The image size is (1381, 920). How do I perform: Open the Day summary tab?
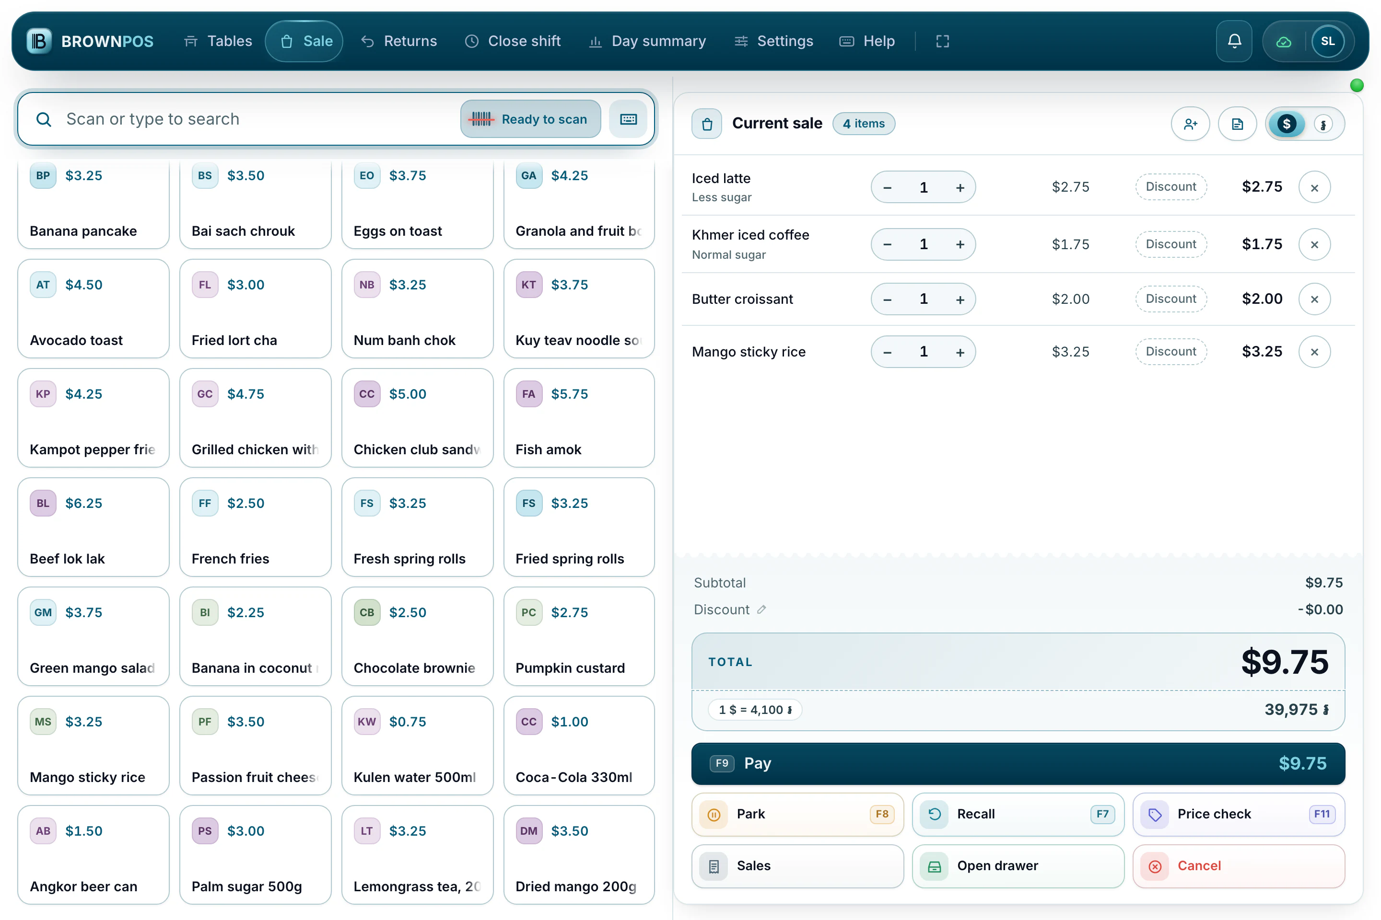click(x=648, y=41)
